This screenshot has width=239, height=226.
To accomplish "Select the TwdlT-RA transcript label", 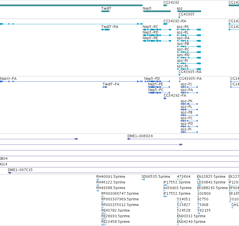I will [110, 26].
